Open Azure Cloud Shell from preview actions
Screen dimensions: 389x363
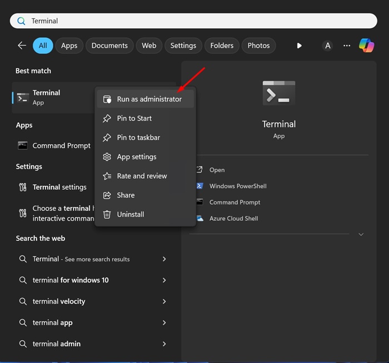click(x=233, y=218)
